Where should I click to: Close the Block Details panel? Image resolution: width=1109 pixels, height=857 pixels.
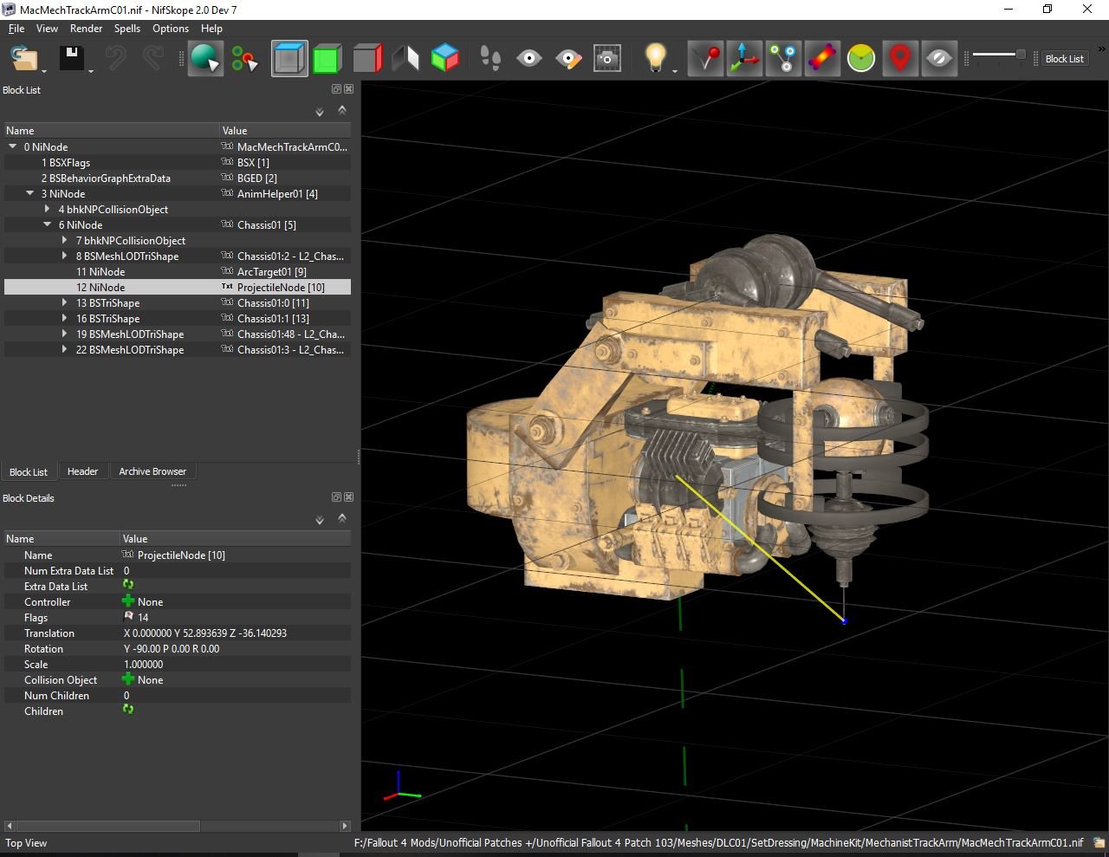tap(348, 497)
